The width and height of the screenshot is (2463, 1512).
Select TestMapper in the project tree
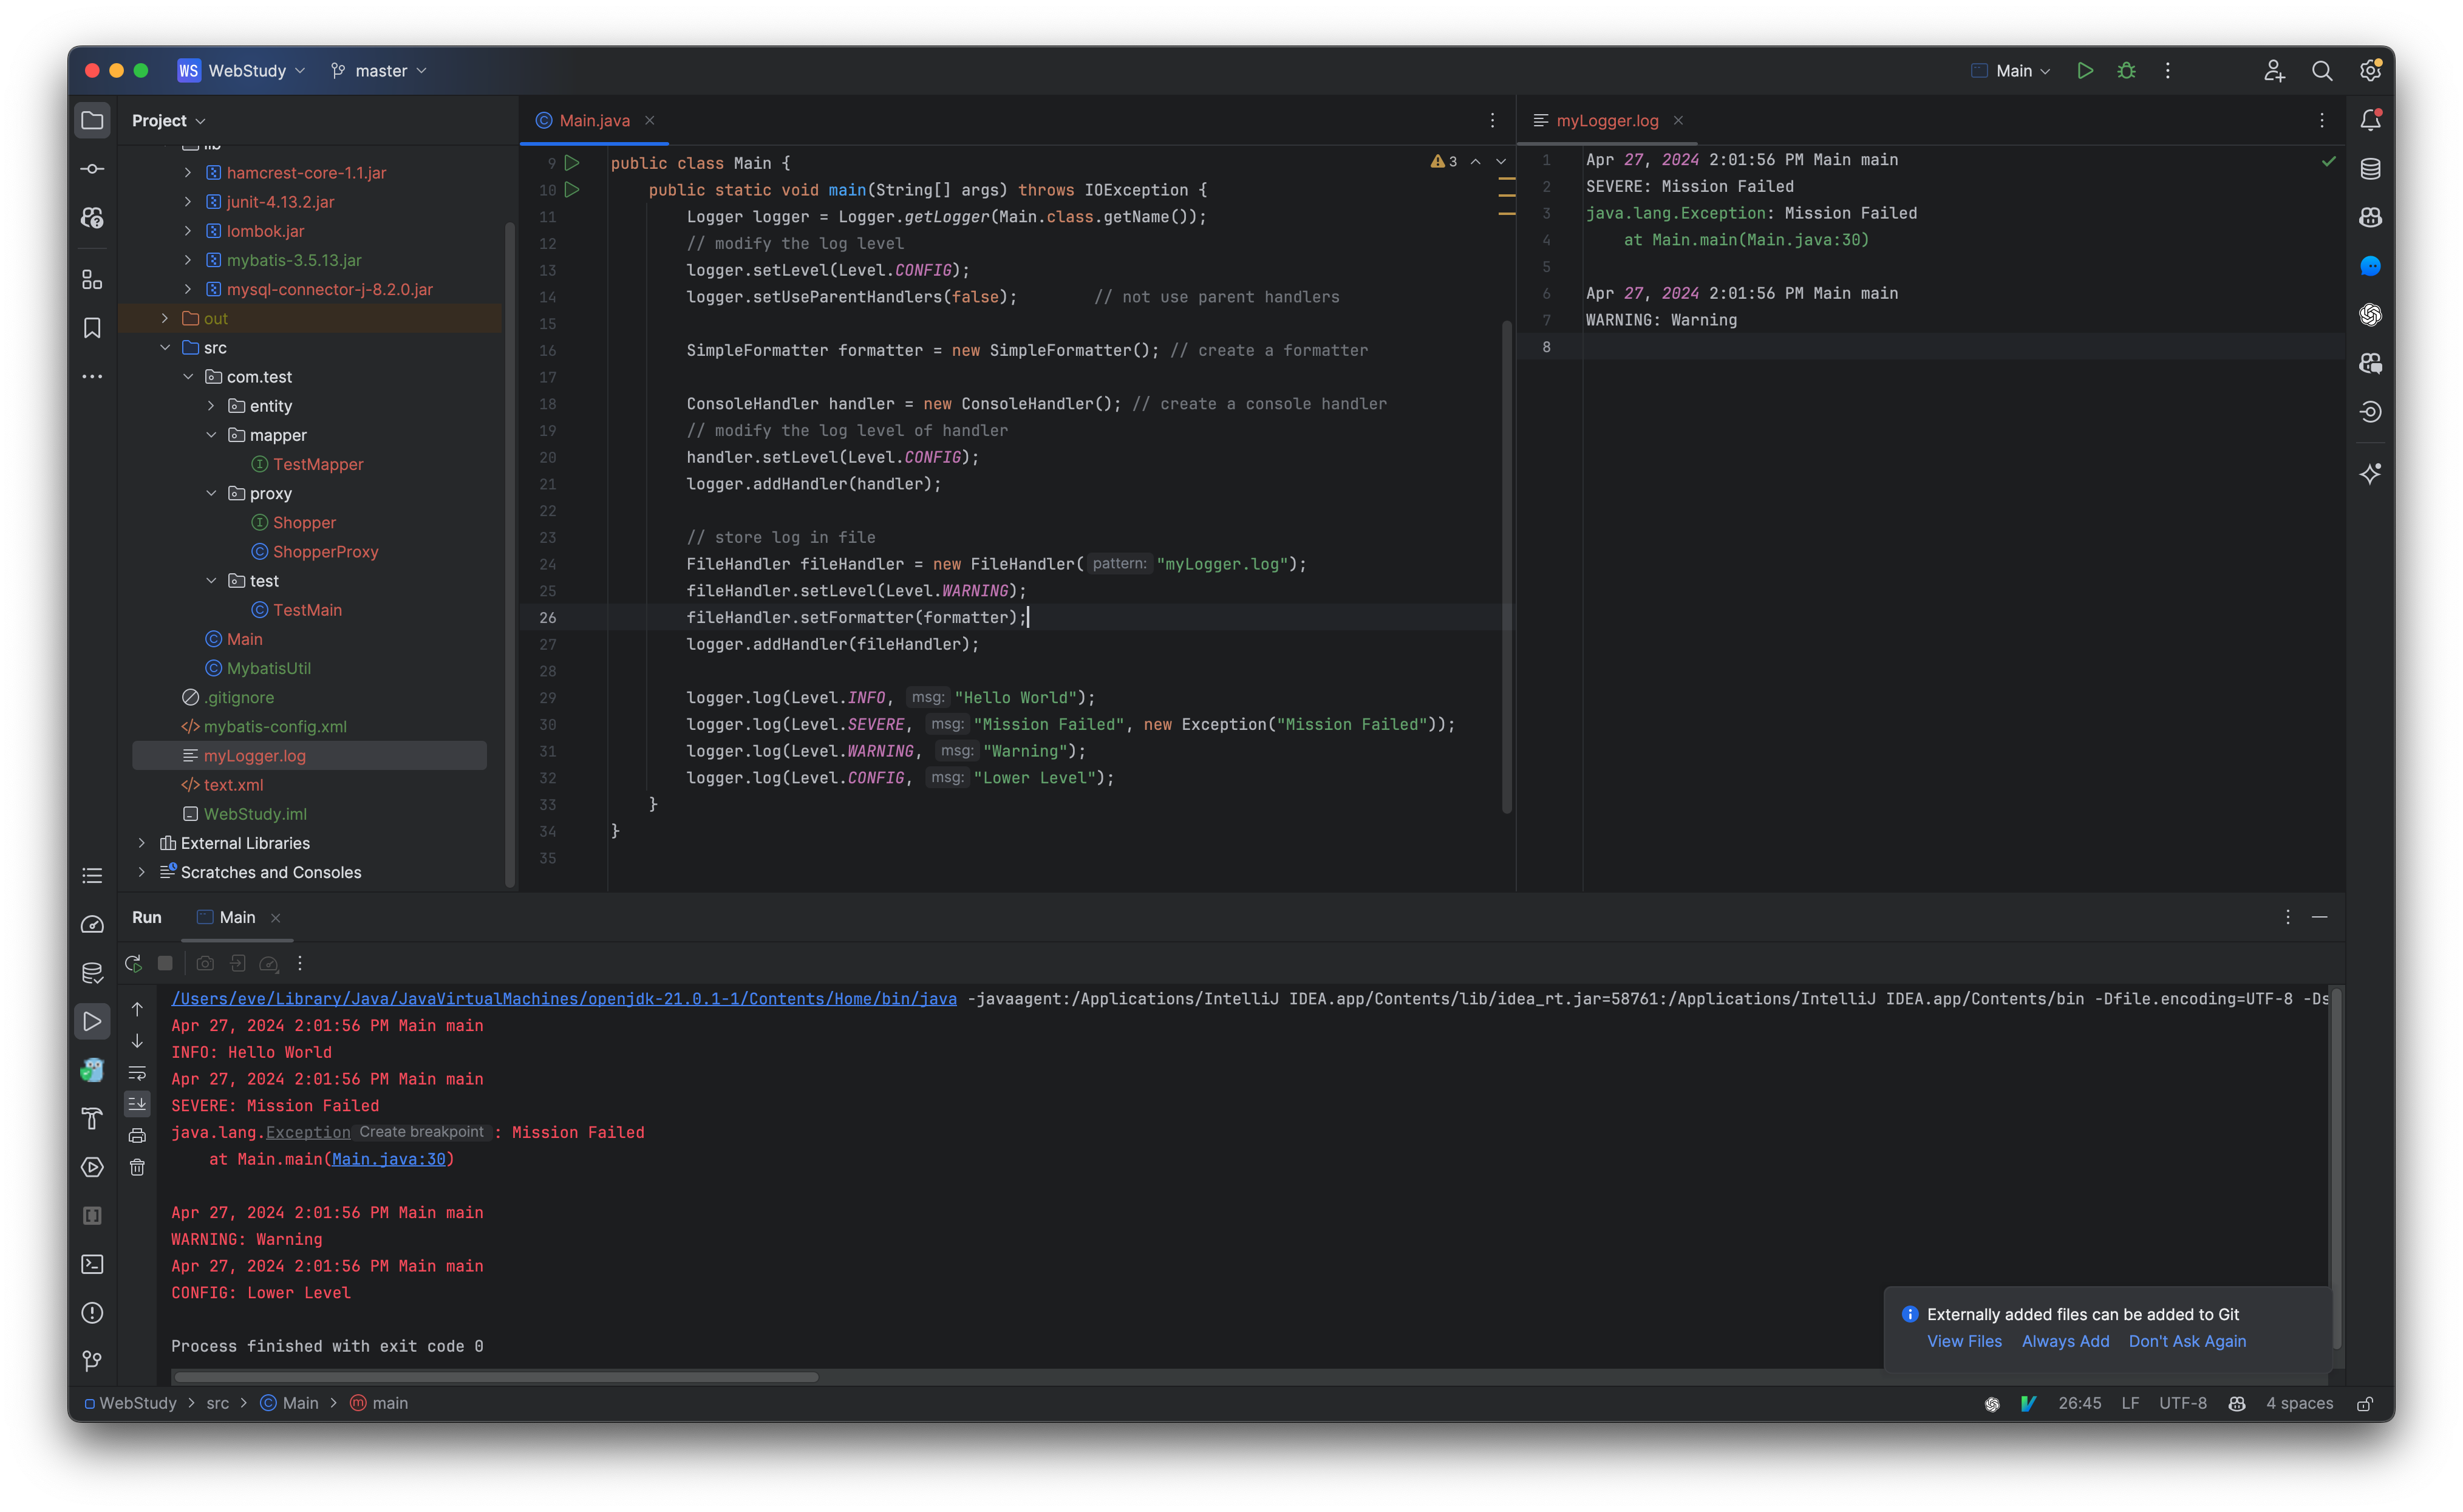tap(318, 464)
